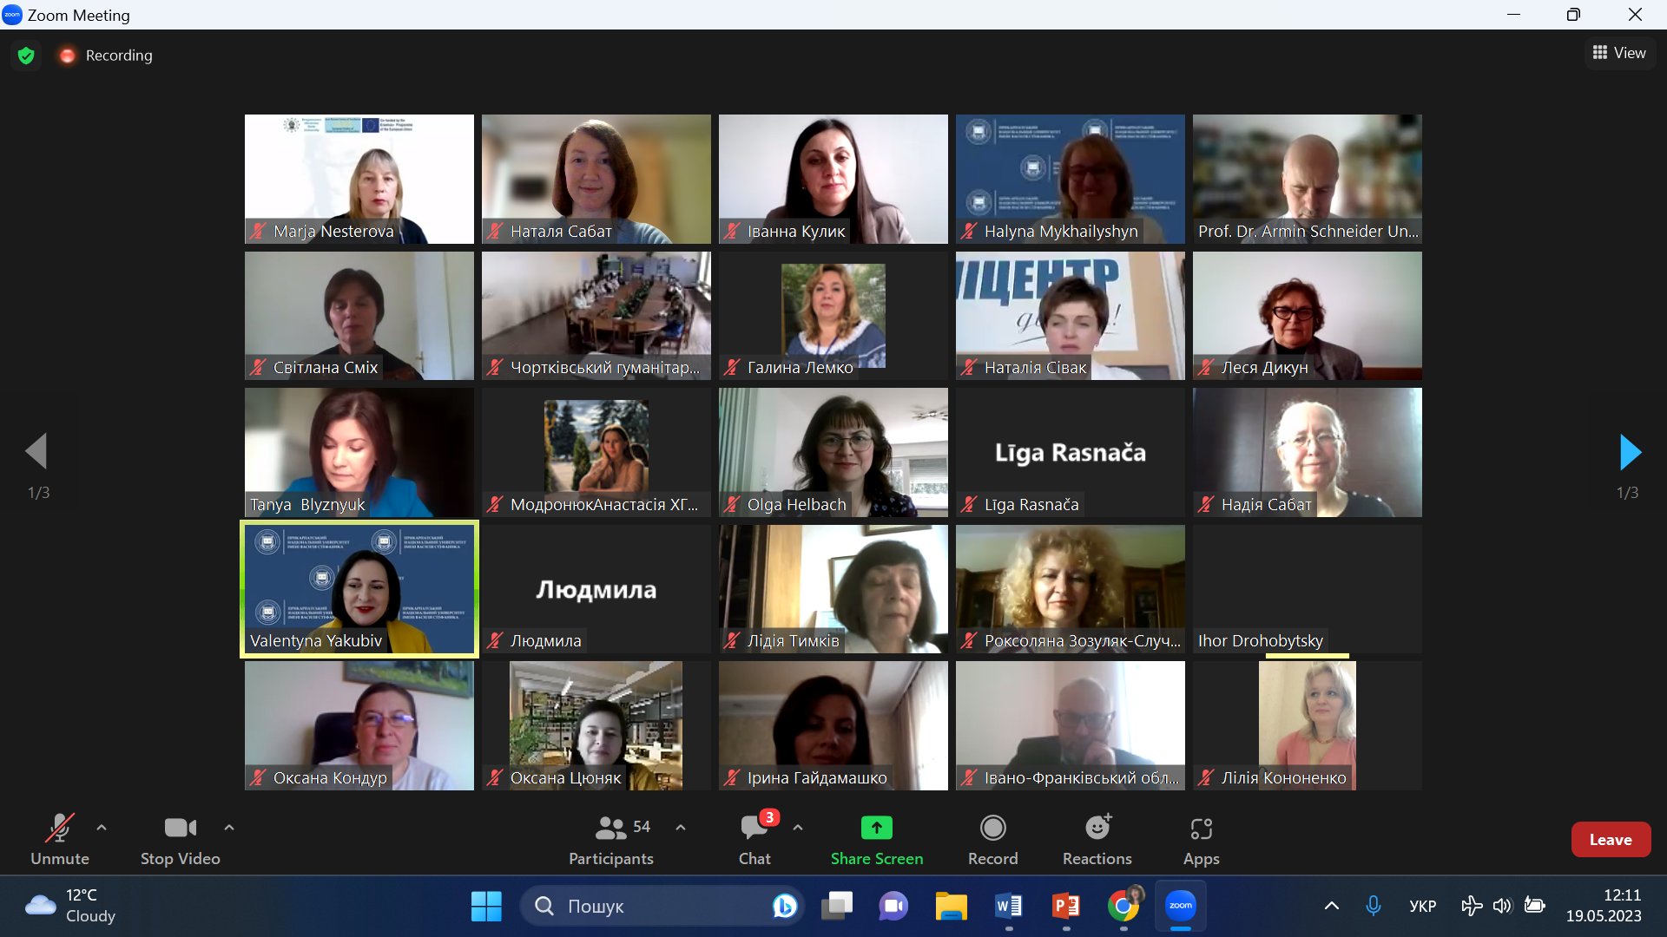The image size is (1667, 937).
Task: Select Valentyna Yakubiv's video tile
Action: (x=359, y=589)
